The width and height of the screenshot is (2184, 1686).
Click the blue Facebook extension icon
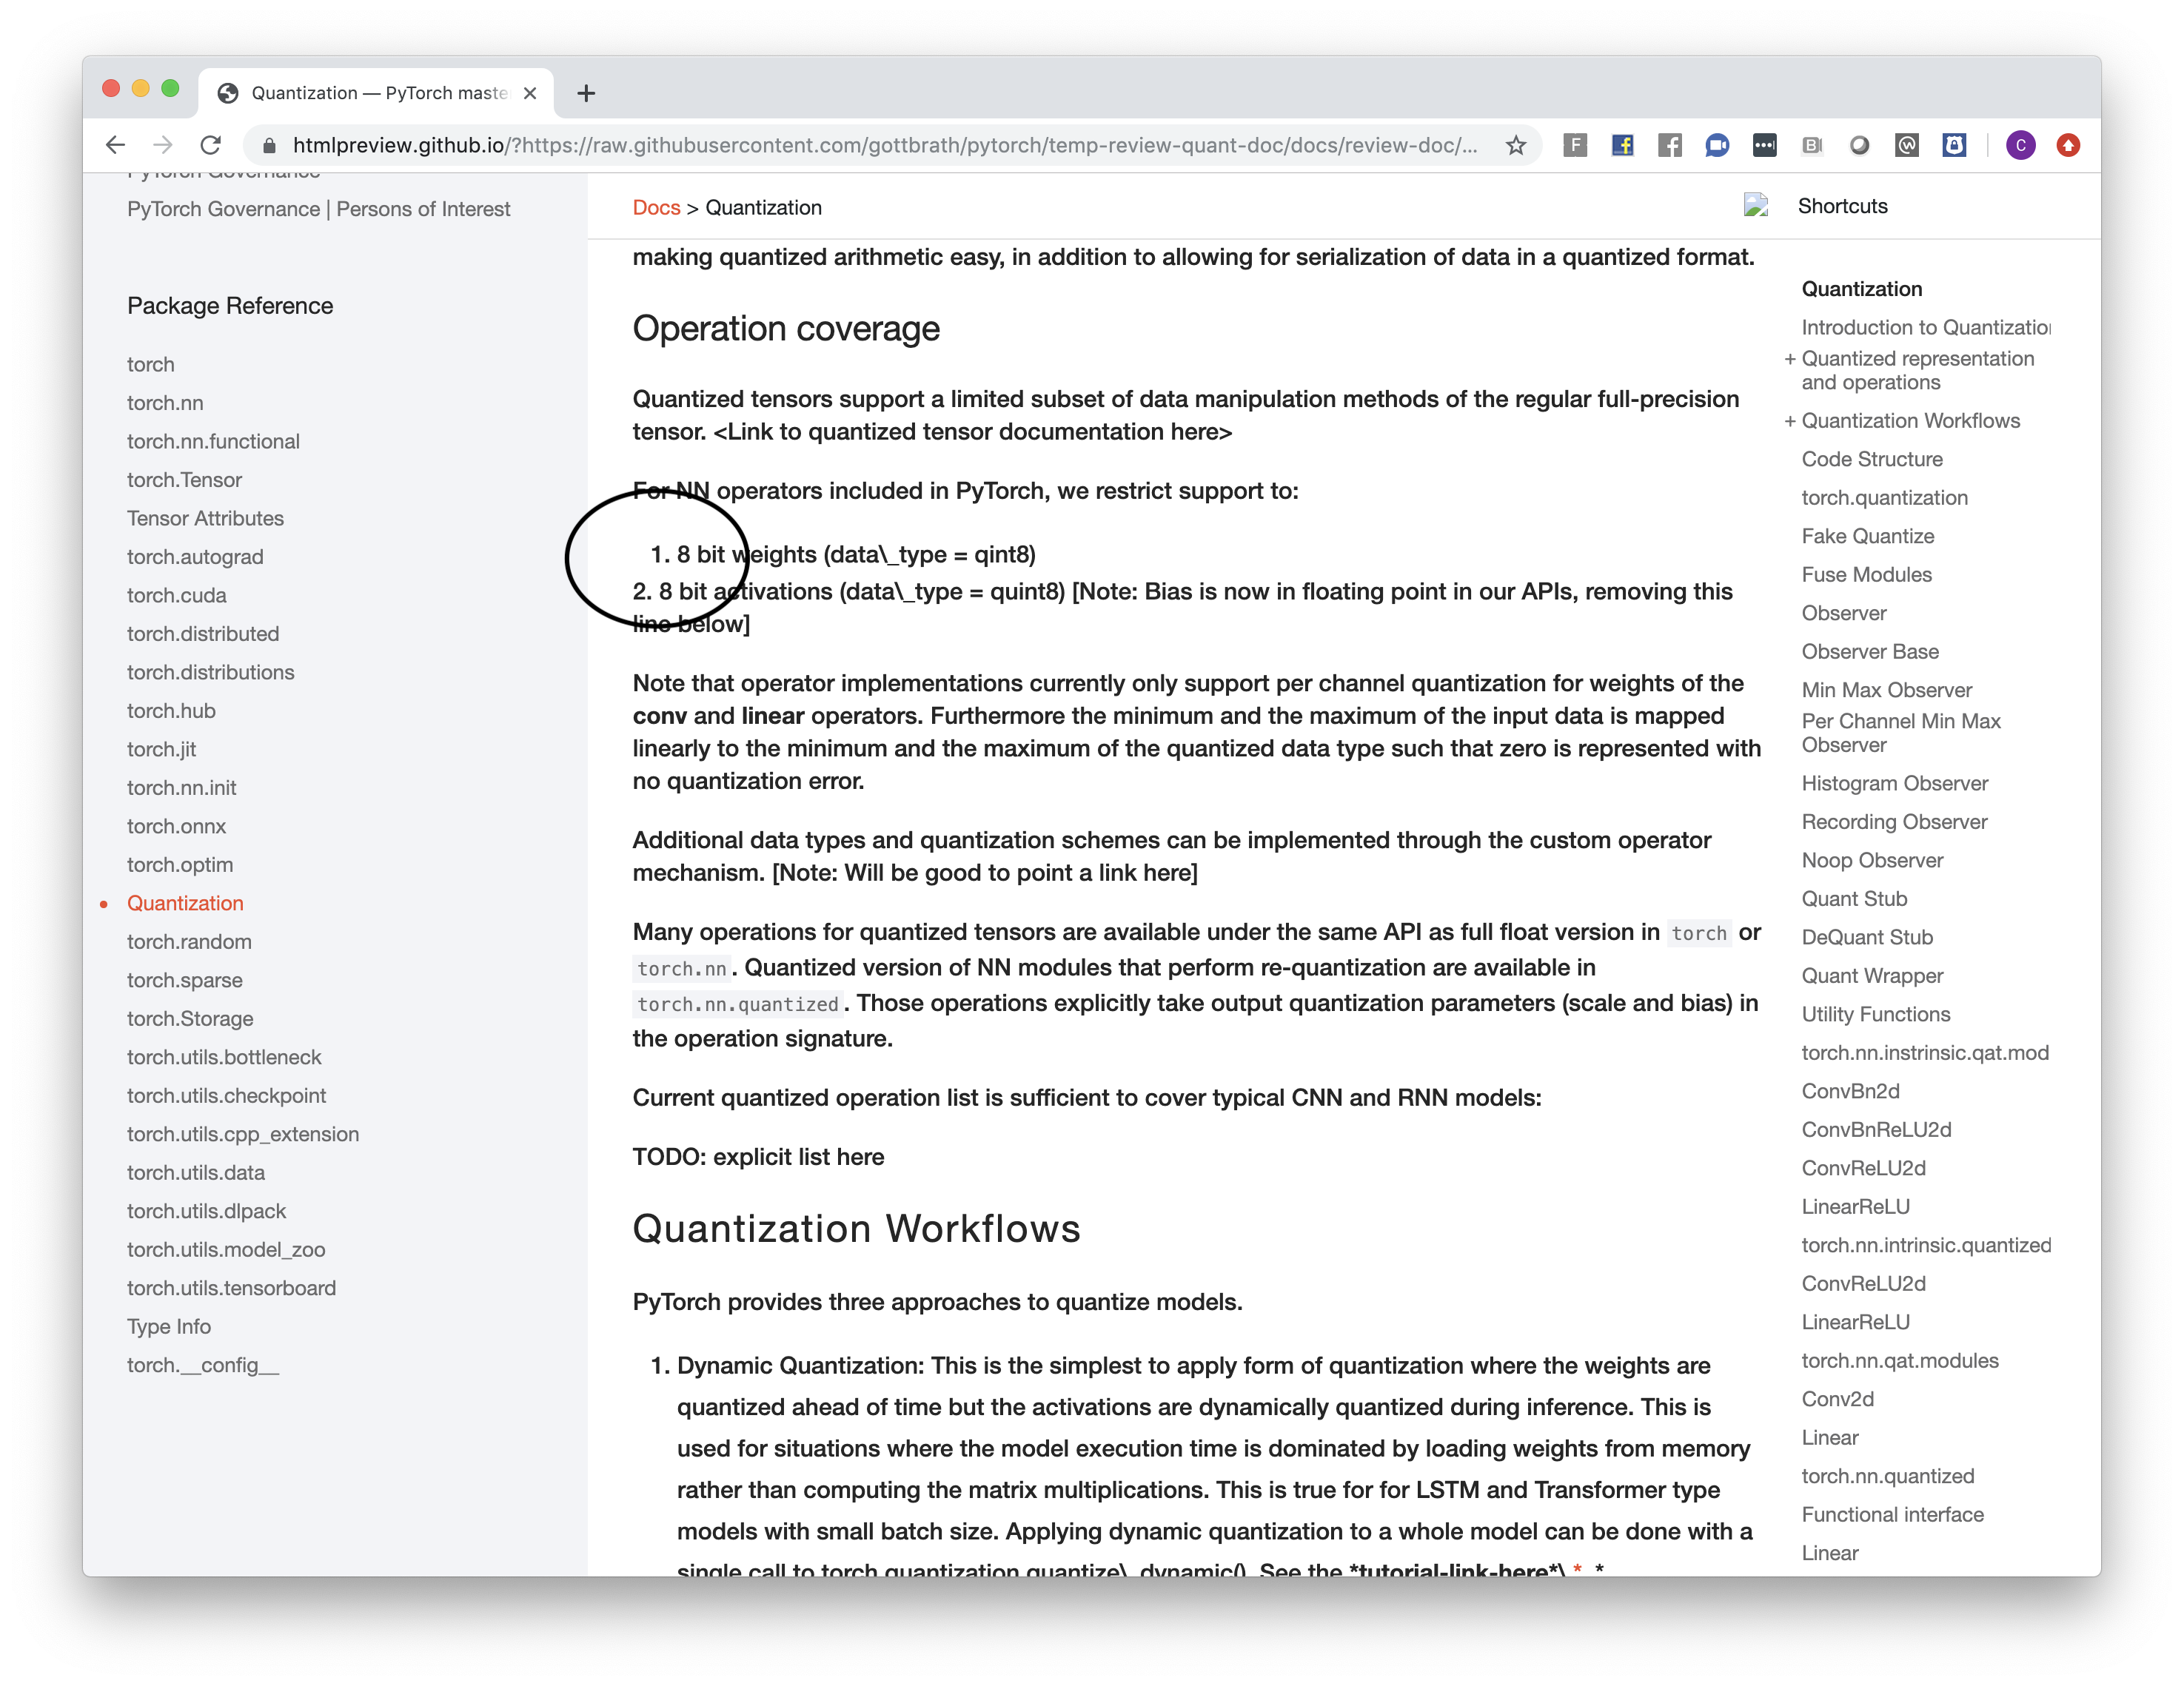click(x=1623, y=145)
